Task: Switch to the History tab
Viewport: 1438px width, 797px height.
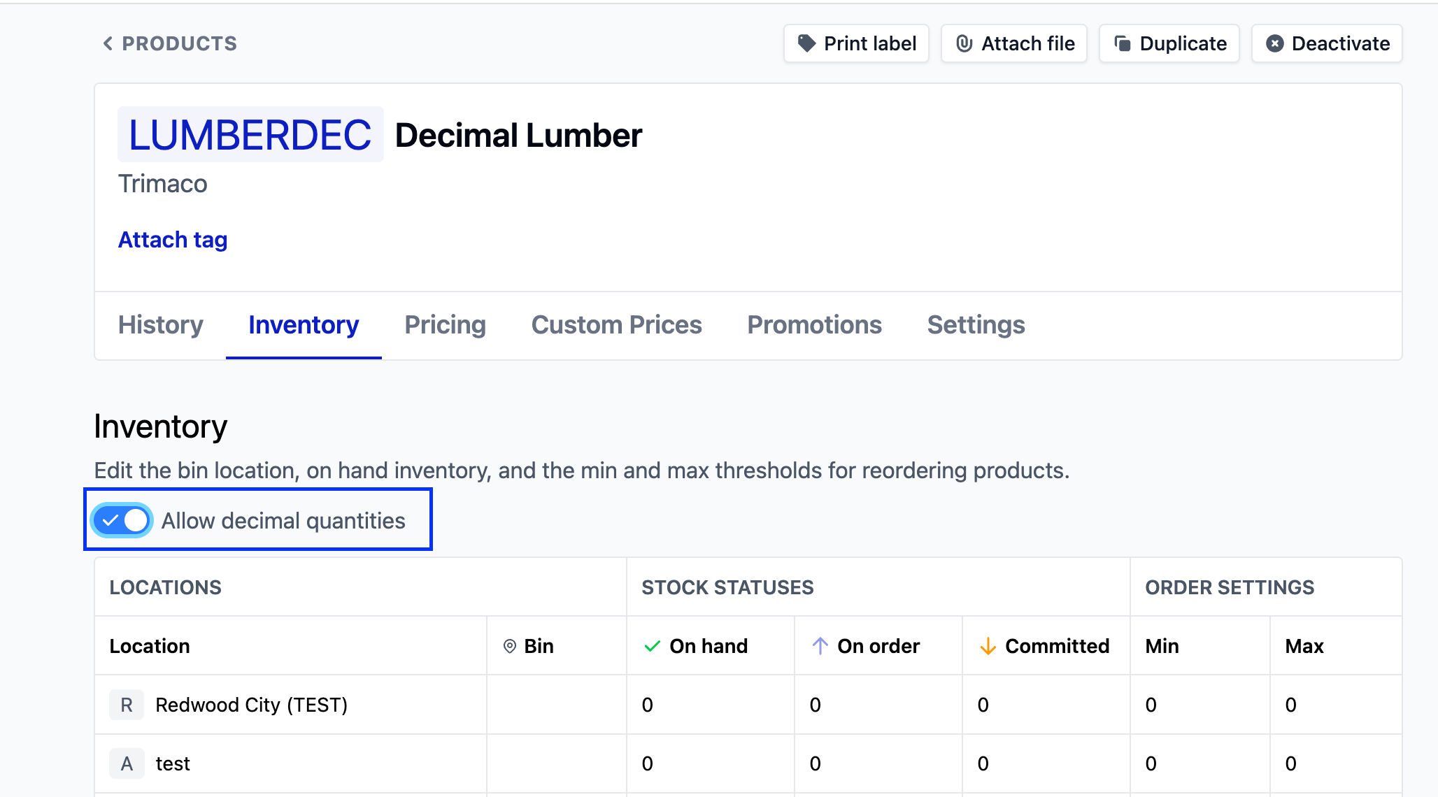Action: point(160,325)
